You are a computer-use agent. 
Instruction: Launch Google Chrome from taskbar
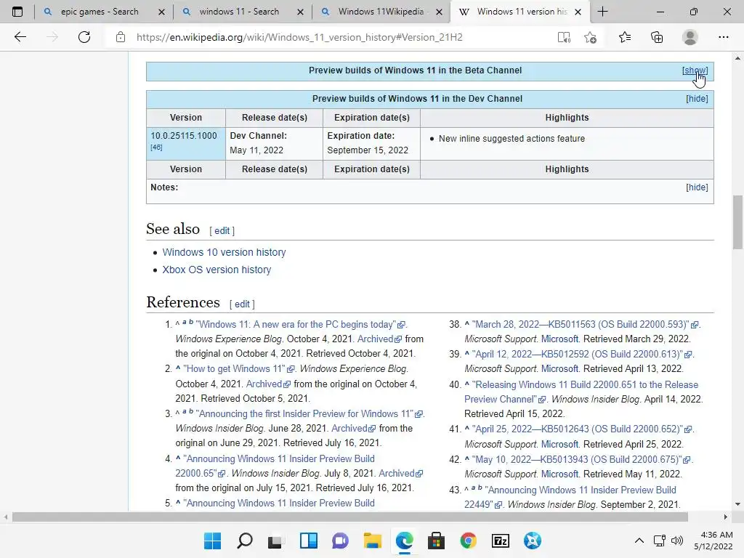tap(469, 541)
